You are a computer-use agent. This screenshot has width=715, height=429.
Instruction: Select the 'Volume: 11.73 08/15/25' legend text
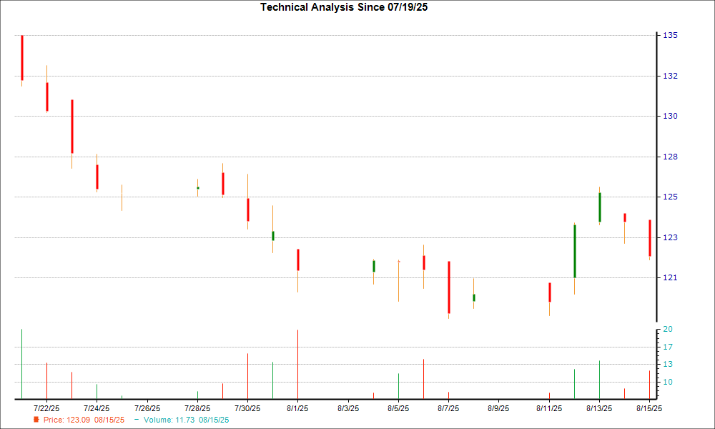[x=187, y=420]
